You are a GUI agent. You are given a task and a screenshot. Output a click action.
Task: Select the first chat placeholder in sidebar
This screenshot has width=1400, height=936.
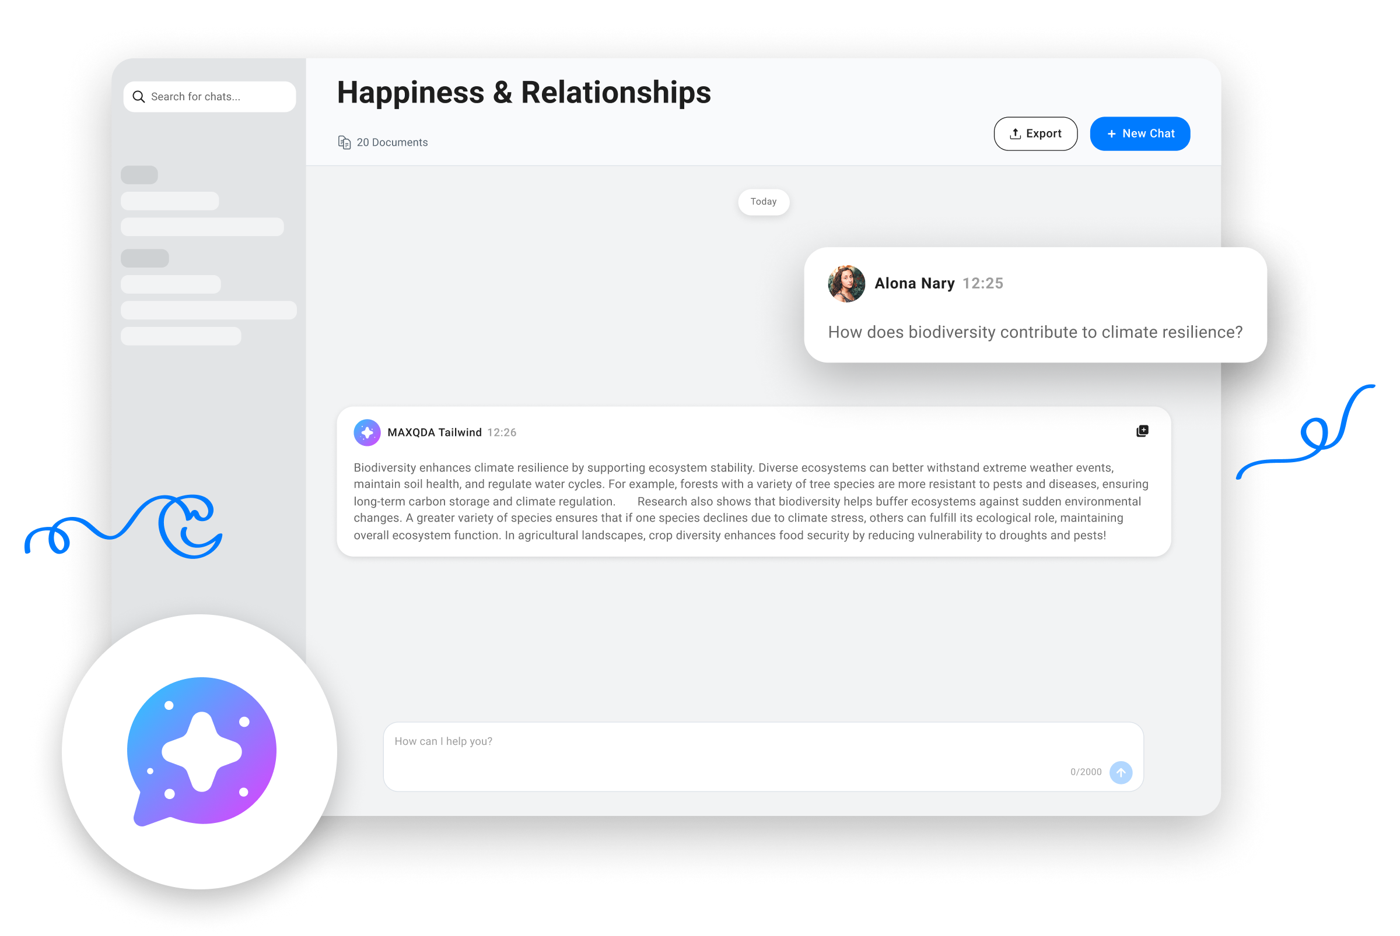coord(170,200)
